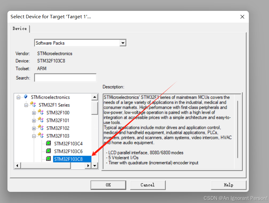The image size is (269, 203).
Task: Expand the STM32F100 node
Action: [x=34, y=113]
